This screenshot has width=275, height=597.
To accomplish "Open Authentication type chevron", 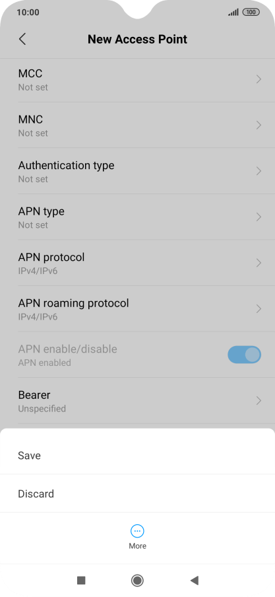I will (x=259, y=171).
